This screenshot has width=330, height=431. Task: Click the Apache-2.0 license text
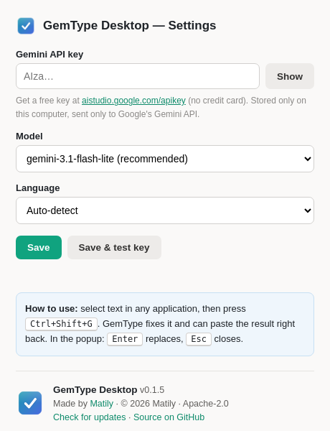pyautogui.click(x=206, y=404)
